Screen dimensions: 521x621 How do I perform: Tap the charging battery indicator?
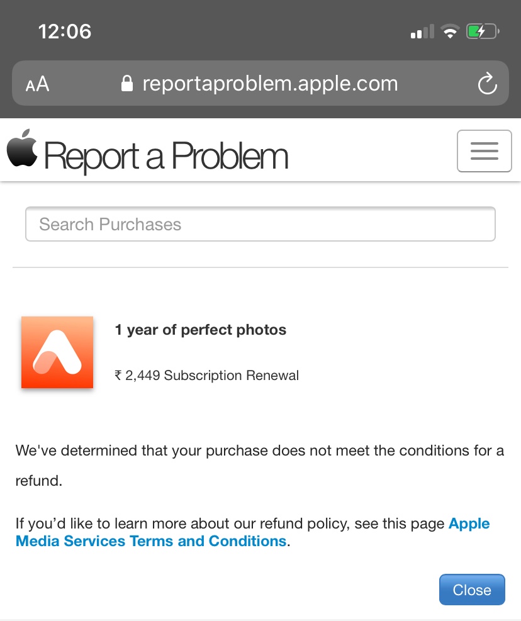482,31
